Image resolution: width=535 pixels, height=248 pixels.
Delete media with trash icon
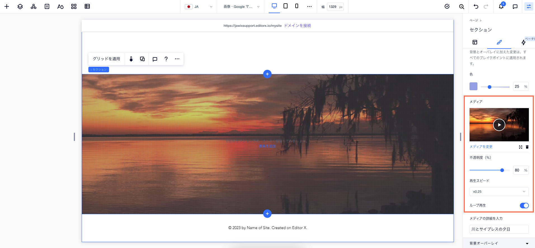[527, 147]
